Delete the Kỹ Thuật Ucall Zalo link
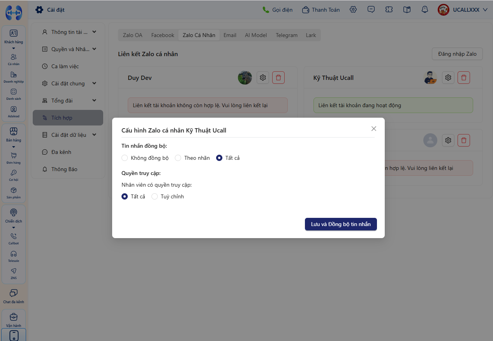This screenshot has height=341, width=493. 464,78
